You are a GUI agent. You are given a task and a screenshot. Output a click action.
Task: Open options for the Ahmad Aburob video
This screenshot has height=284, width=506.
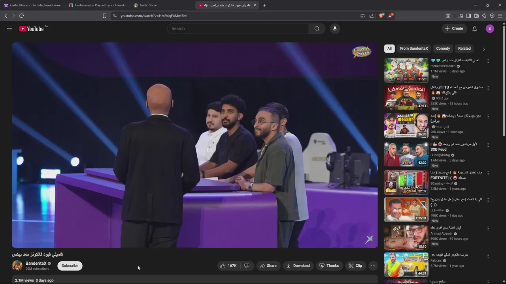pyautogui.click(x=488, y=228)
